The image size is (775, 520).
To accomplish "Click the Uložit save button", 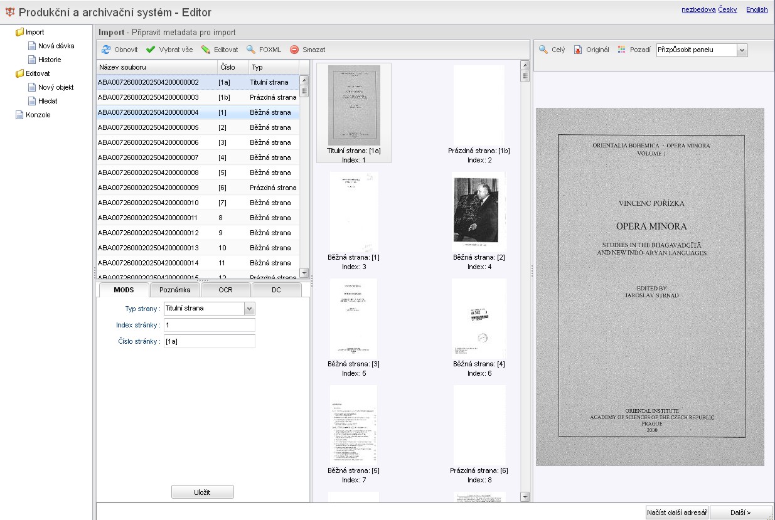I will [203, 492].
